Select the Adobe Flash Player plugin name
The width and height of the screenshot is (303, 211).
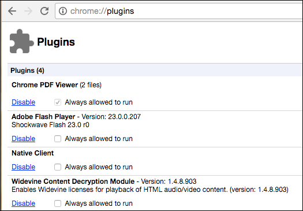43,117
